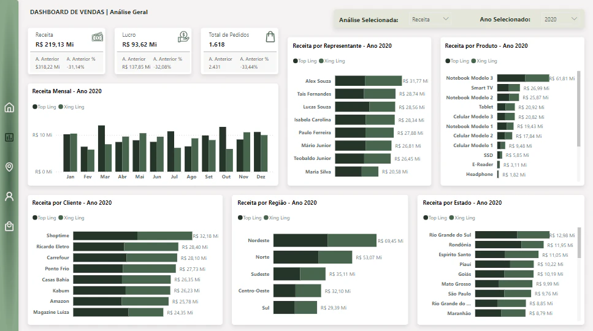Viewport: 593px width, 331px height.
Task: Click the Centro-Oeste region label
Action: pos(254,291)
